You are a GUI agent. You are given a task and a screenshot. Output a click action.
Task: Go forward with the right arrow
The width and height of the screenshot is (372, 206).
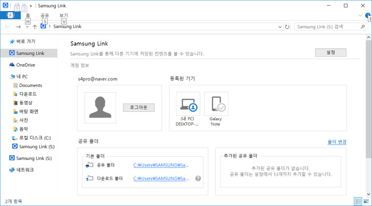(18, 26)
